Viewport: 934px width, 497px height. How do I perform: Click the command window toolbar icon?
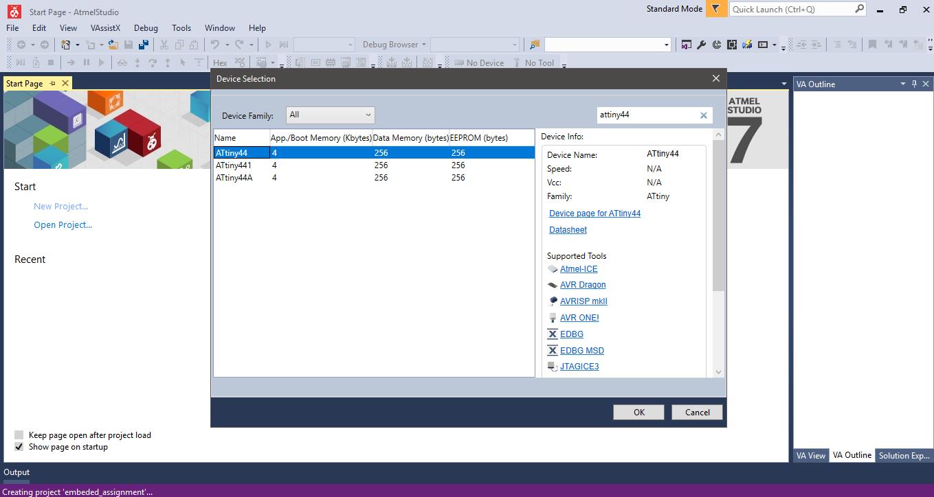[x=763, y=45]
